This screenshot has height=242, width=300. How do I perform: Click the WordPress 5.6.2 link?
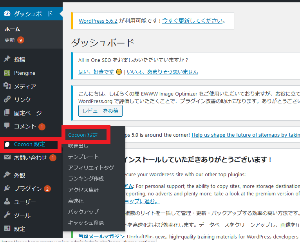98,21
